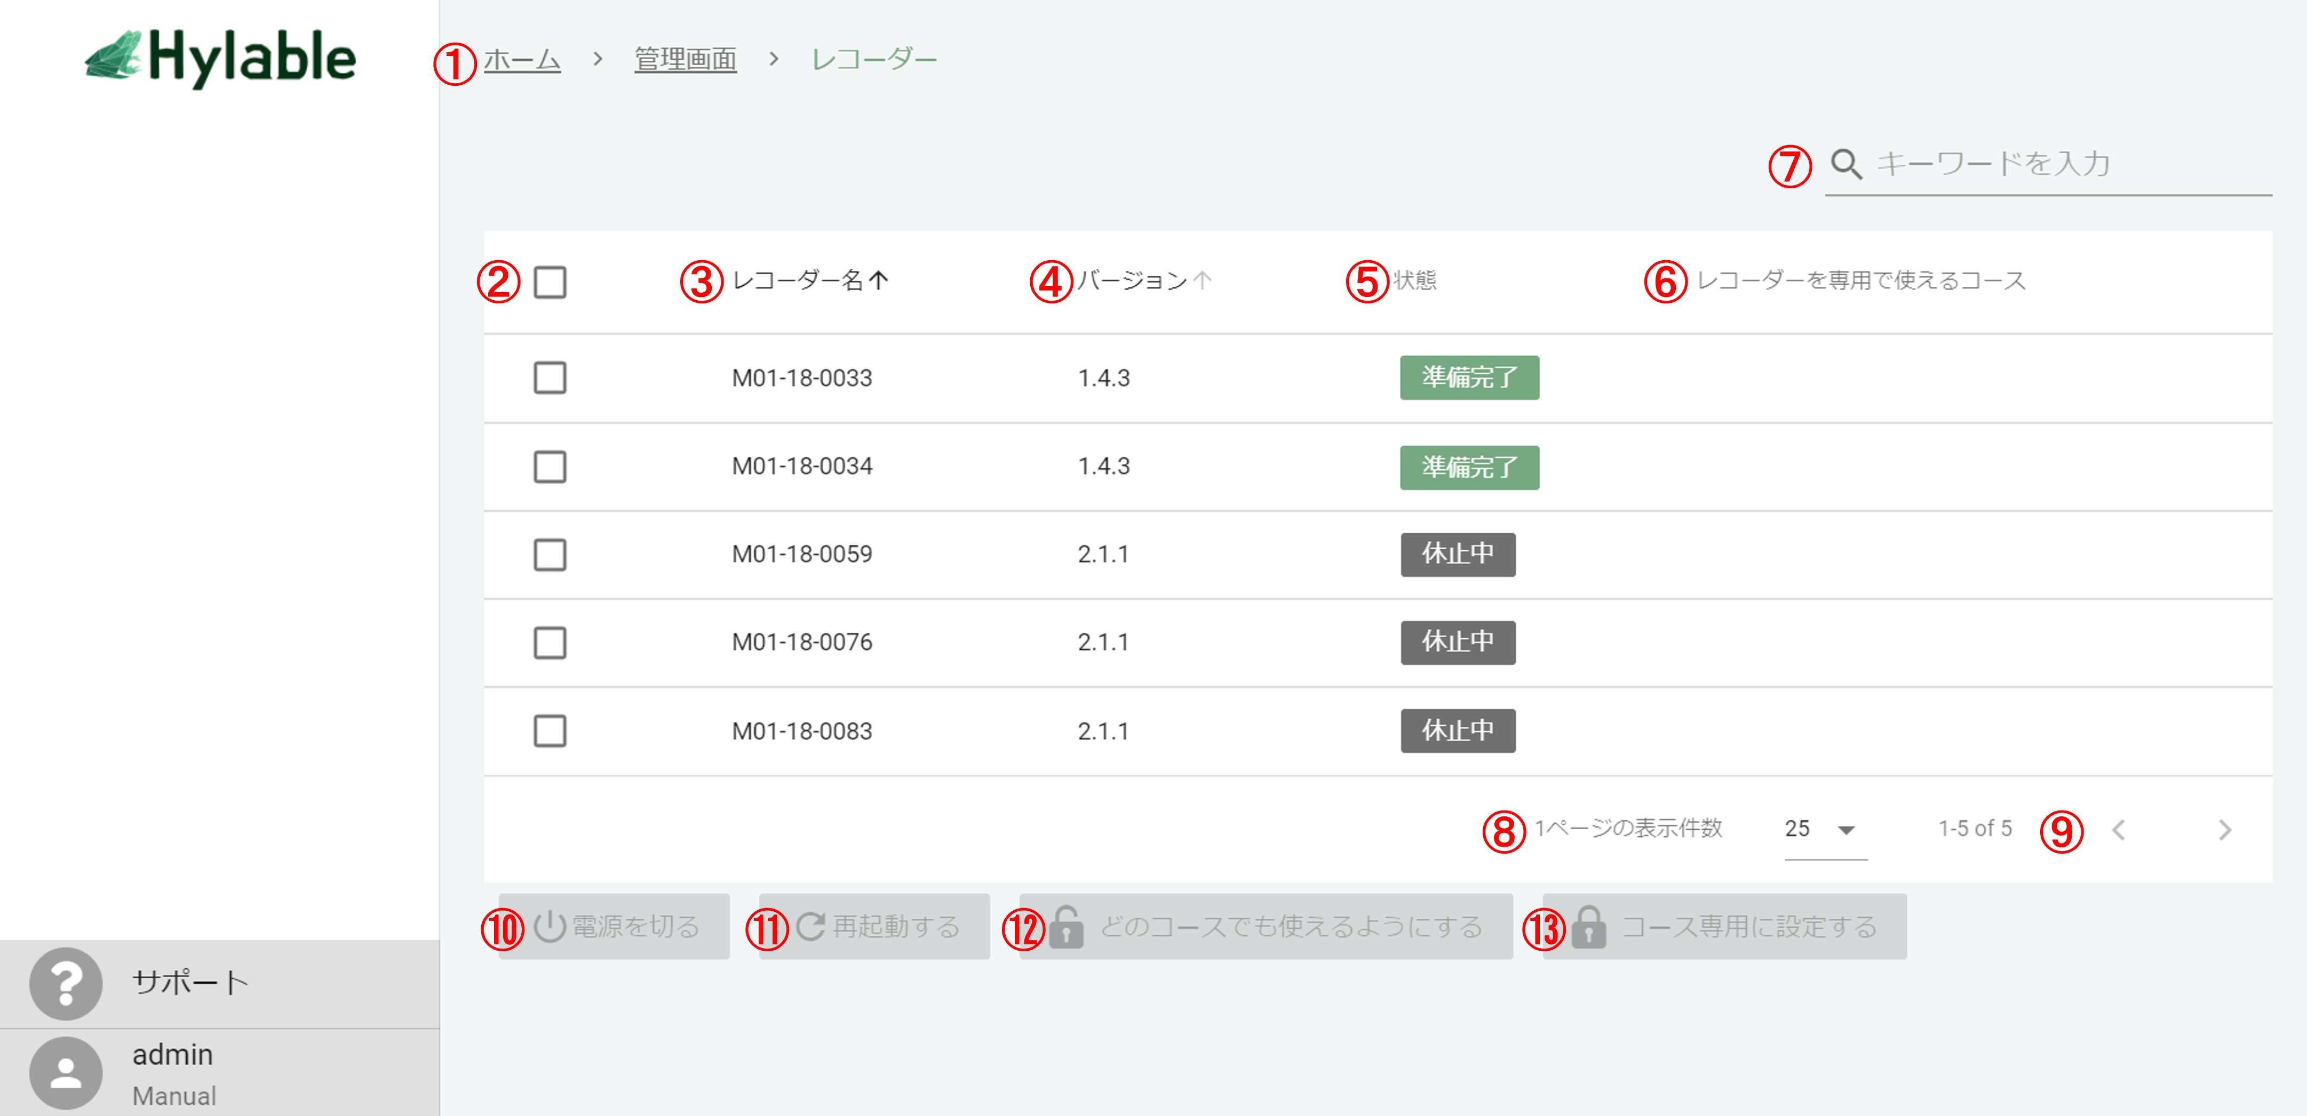Image resolution: width=2307 pixels, height=1116 pixels.
Task: Click the power icon on 電源を切る
Action: tap(549, 926)
